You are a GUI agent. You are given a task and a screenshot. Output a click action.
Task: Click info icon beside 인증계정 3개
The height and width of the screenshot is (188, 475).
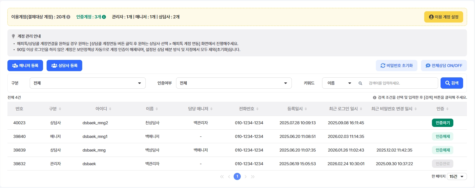104,17
